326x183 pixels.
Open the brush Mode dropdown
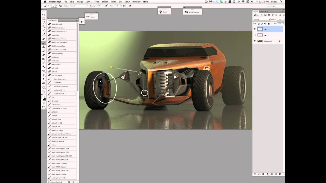click(78, 6)
